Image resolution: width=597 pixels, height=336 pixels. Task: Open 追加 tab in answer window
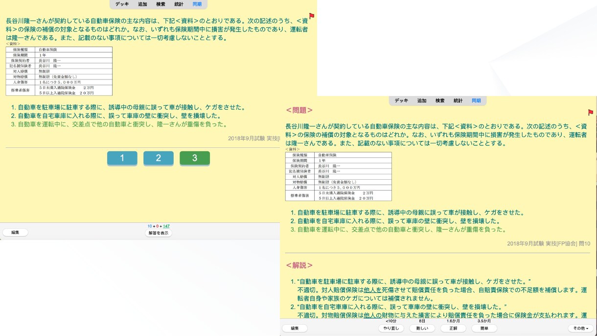pos(422,100)
